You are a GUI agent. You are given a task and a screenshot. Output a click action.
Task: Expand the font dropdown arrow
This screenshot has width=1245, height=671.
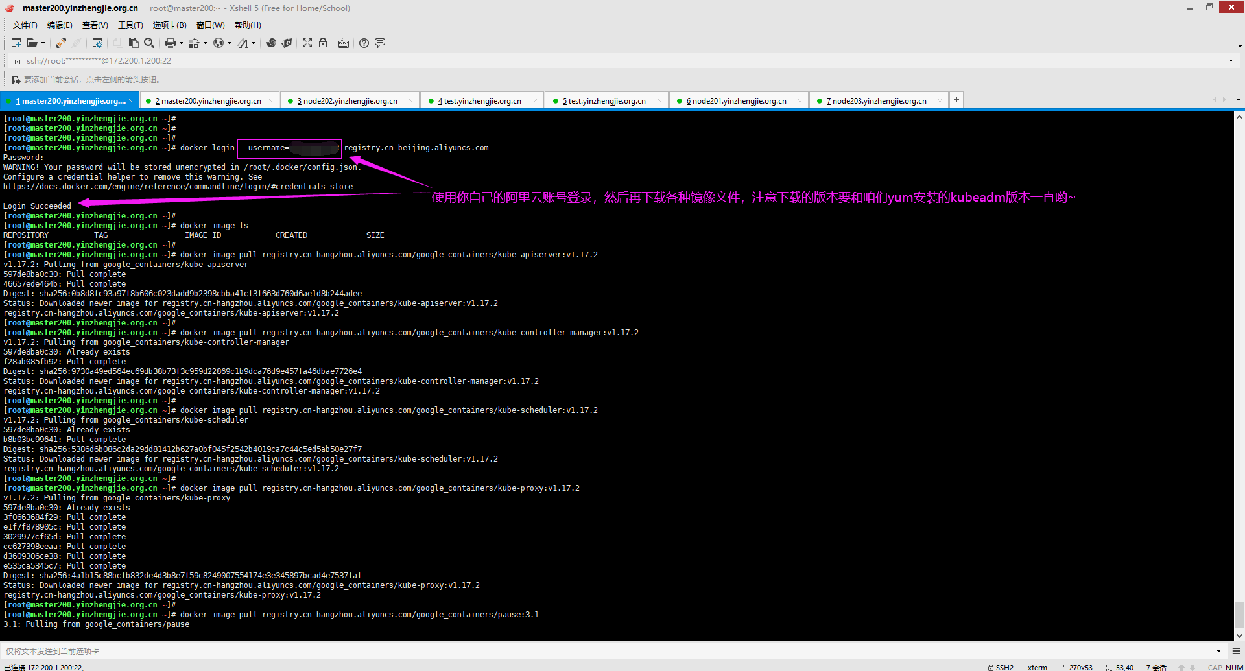(253, 43)
